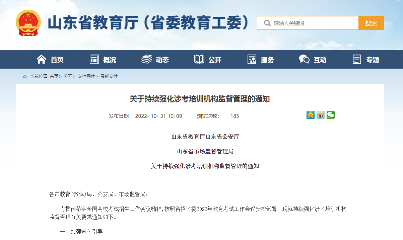Image resolution: width=403 pixels, height=240 pixels.
Task: Click the 概况 overview icon
Action: click(x=94, y=59)
